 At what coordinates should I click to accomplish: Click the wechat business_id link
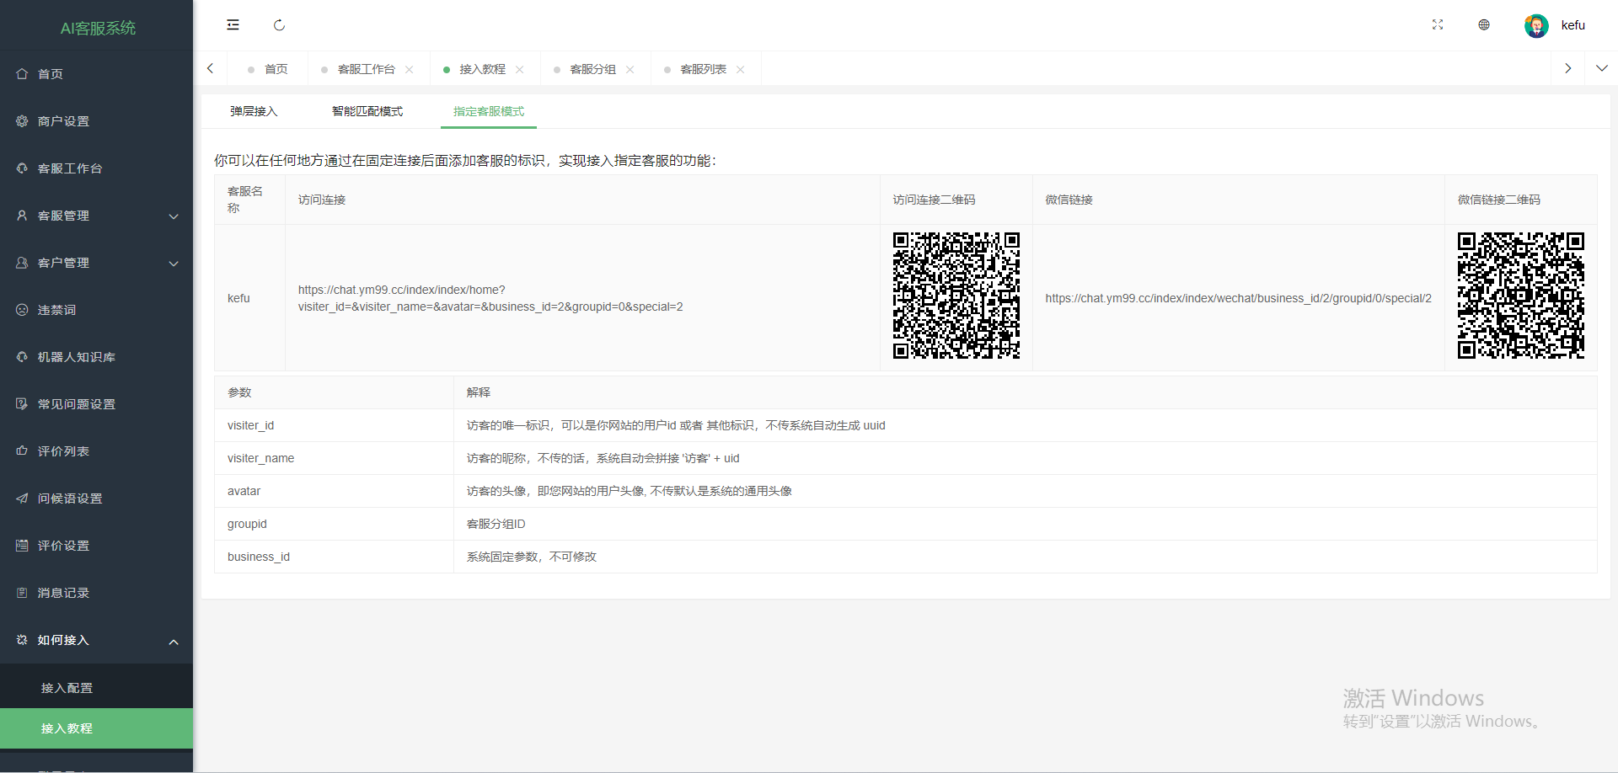(x=1238, y=298)
